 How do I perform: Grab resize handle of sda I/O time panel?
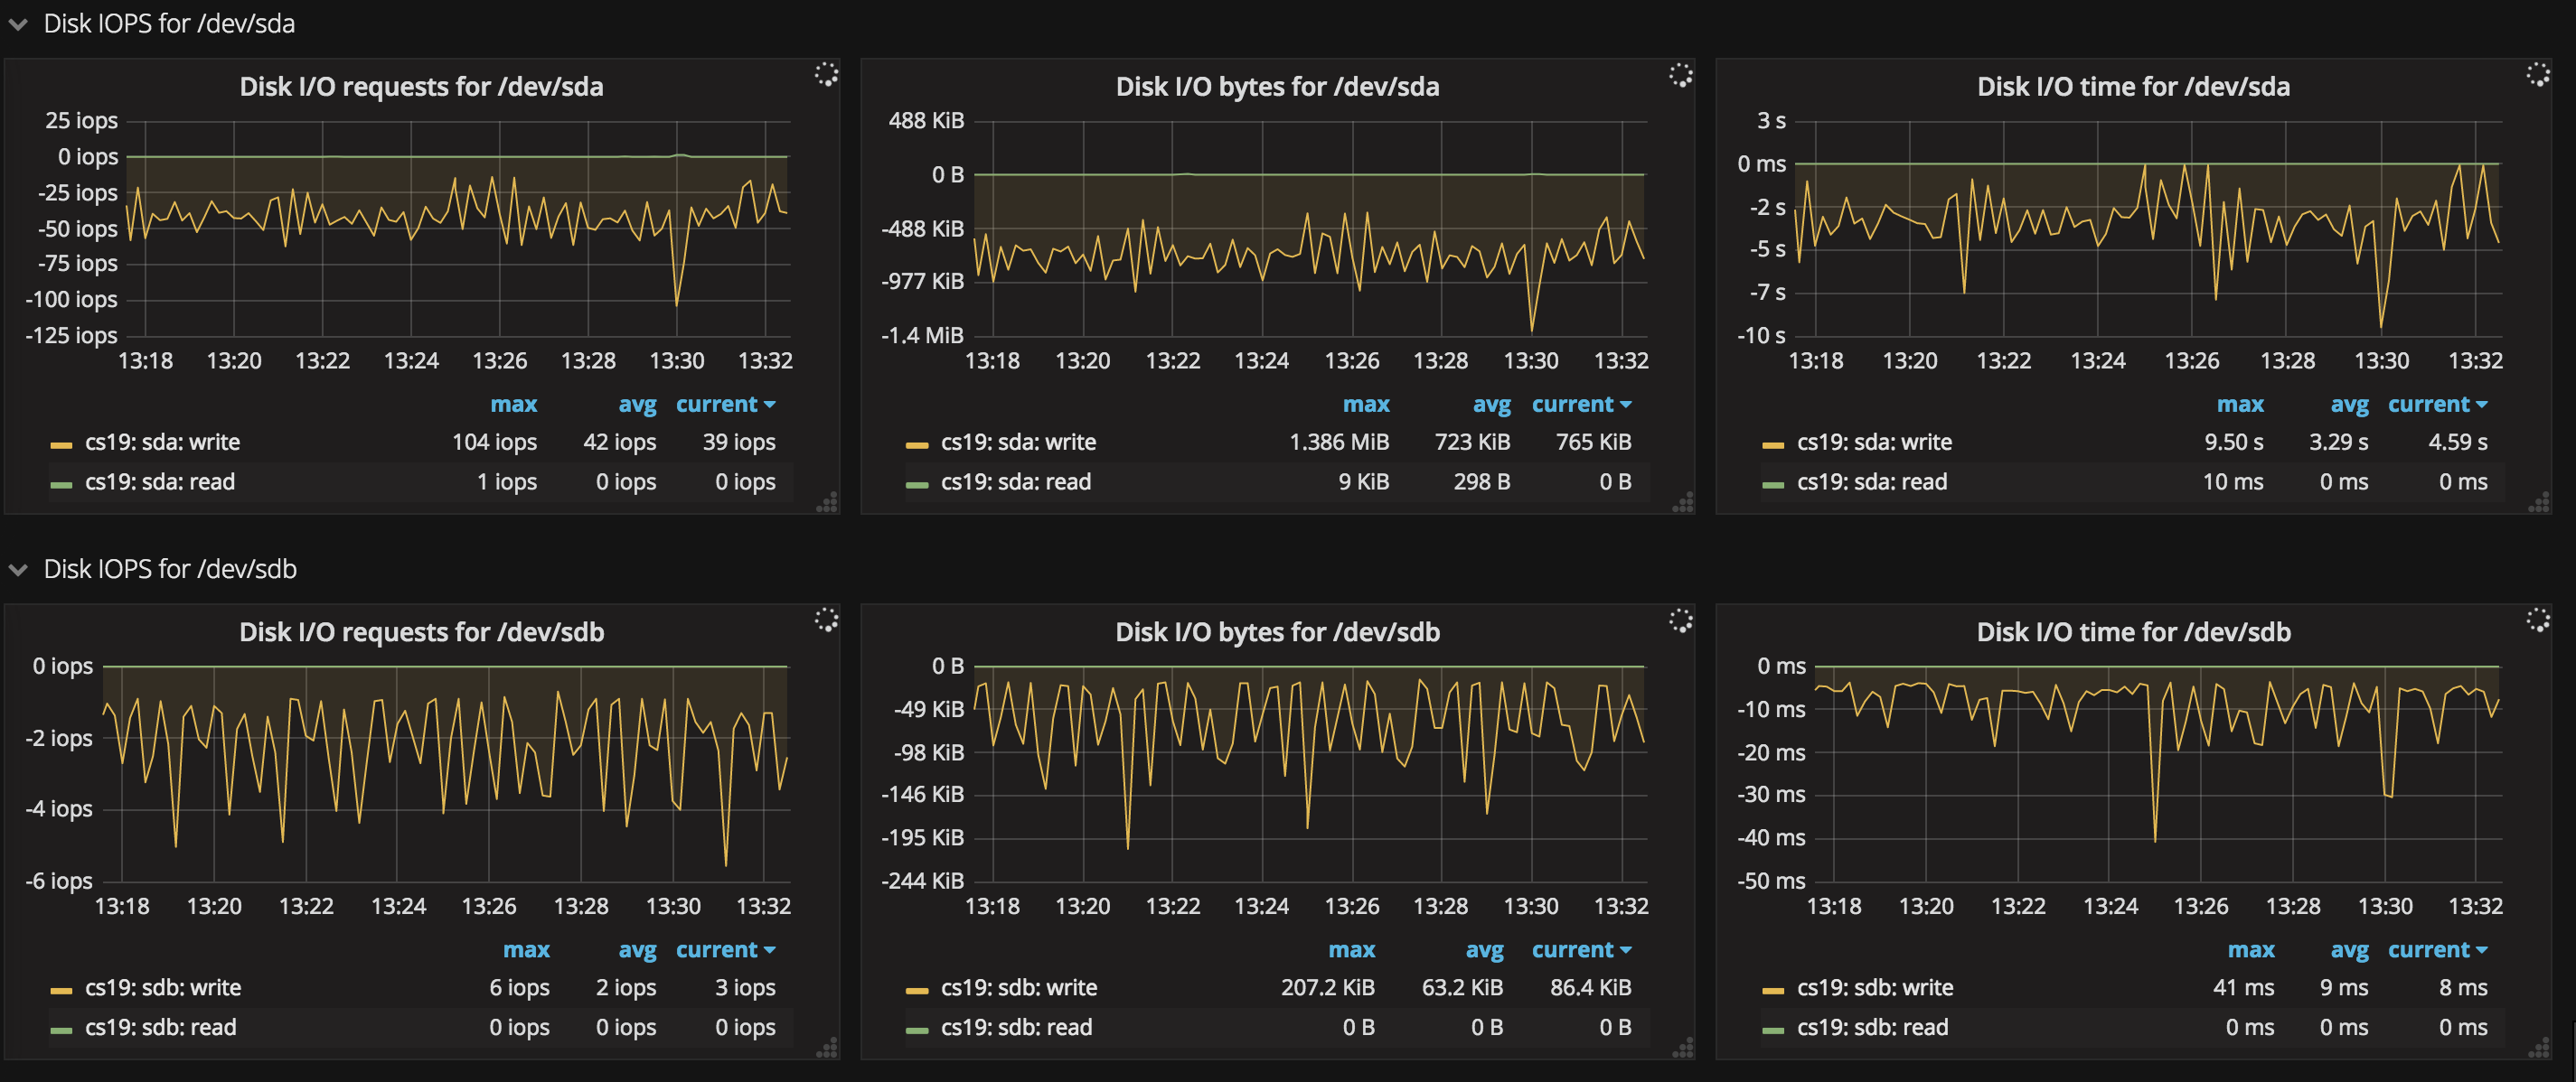pos(2540,502)
